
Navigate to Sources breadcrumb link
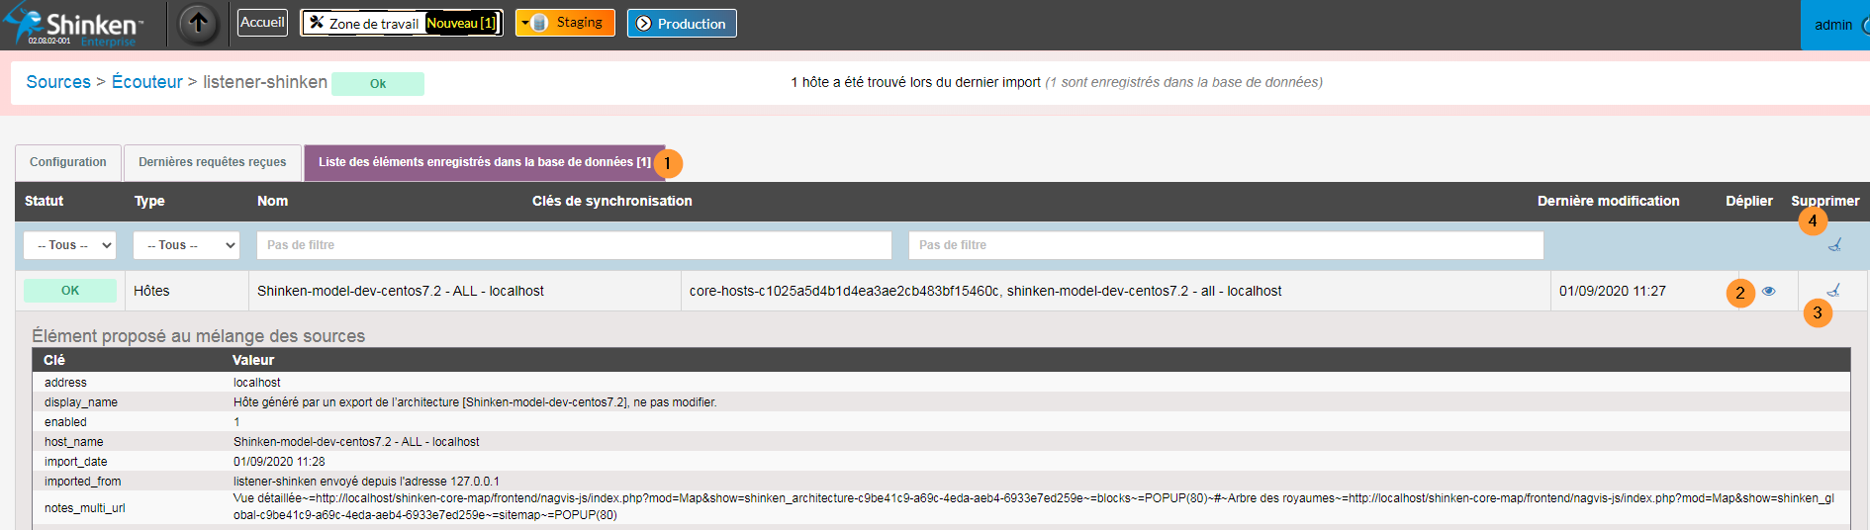pyautogui.click(x=58, y=82)
